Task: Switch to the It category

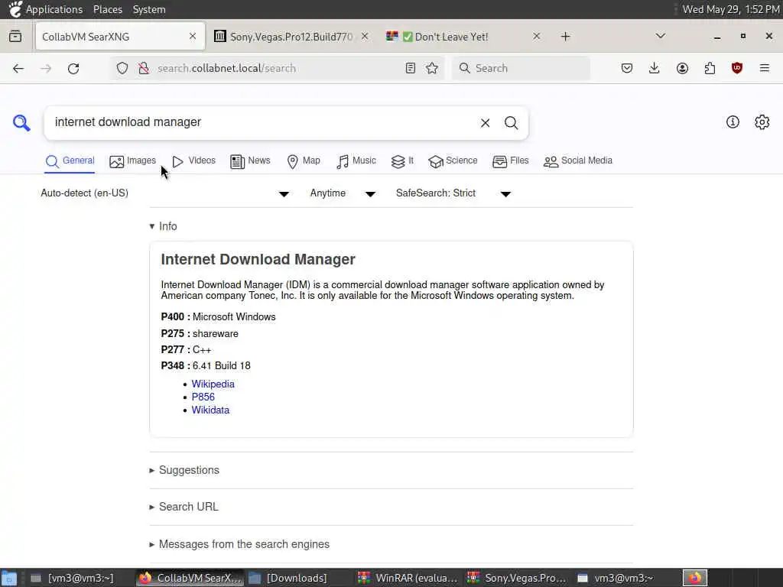Action: (x=402, y=161)
